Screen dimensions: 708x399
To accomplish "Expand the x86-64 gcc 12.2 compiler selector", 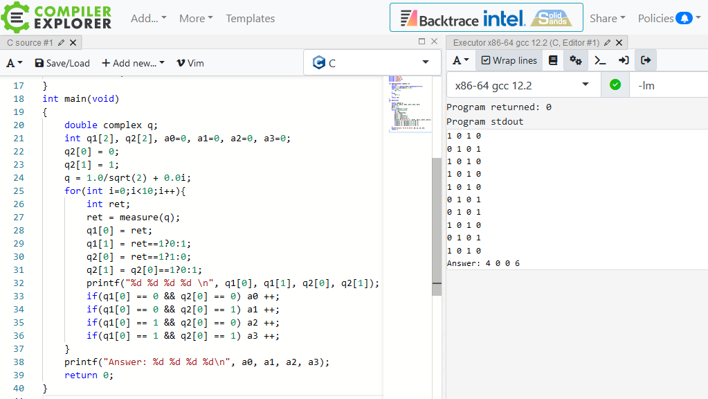I will click(523, 85).
